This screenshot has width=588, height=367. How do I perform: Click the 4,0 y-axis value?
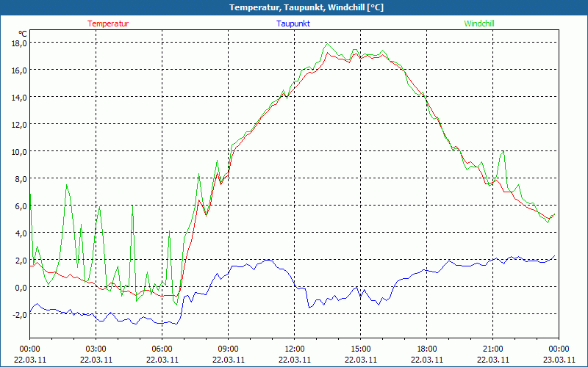21,233
